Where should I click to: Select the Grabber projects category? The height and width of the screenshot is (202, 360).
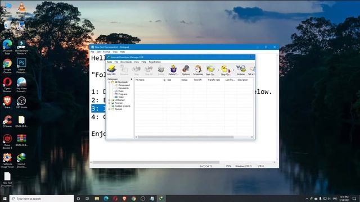point(123,106)
